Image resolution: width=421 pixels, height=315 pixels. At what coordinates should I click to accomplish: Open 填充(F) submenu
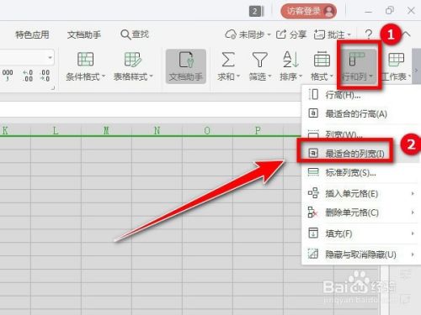click(x=361, y=234)
